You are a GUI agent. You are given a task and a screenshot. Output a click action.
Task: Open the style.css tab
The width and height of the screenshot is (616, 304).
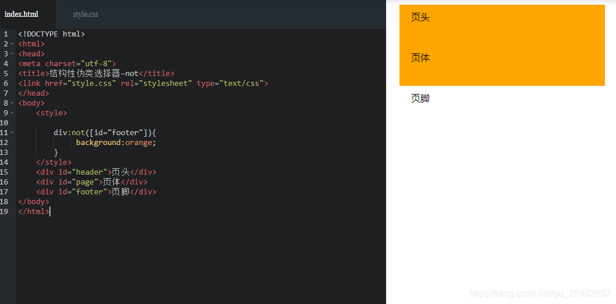[85, 14]
